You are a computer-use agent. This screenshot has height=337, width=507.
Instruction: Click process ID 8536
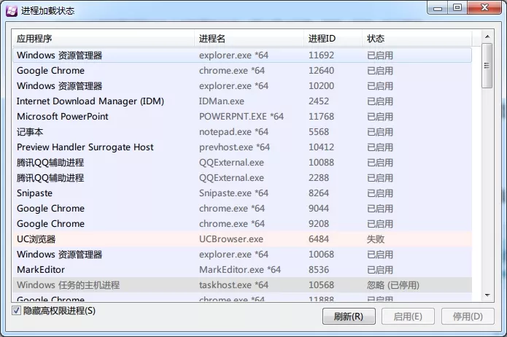(x=319, y=270)
